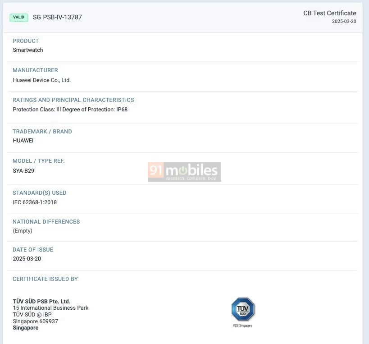Click the MODEL / TYPE REF. label
Viewport: 369px width, 344px height.
point(39,161)
